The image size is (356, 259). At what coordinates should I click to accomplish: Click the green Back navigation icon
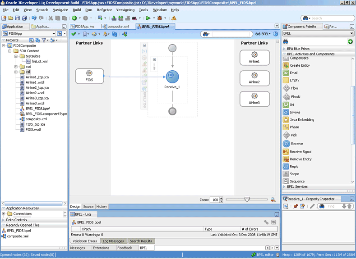pos(74,18)
